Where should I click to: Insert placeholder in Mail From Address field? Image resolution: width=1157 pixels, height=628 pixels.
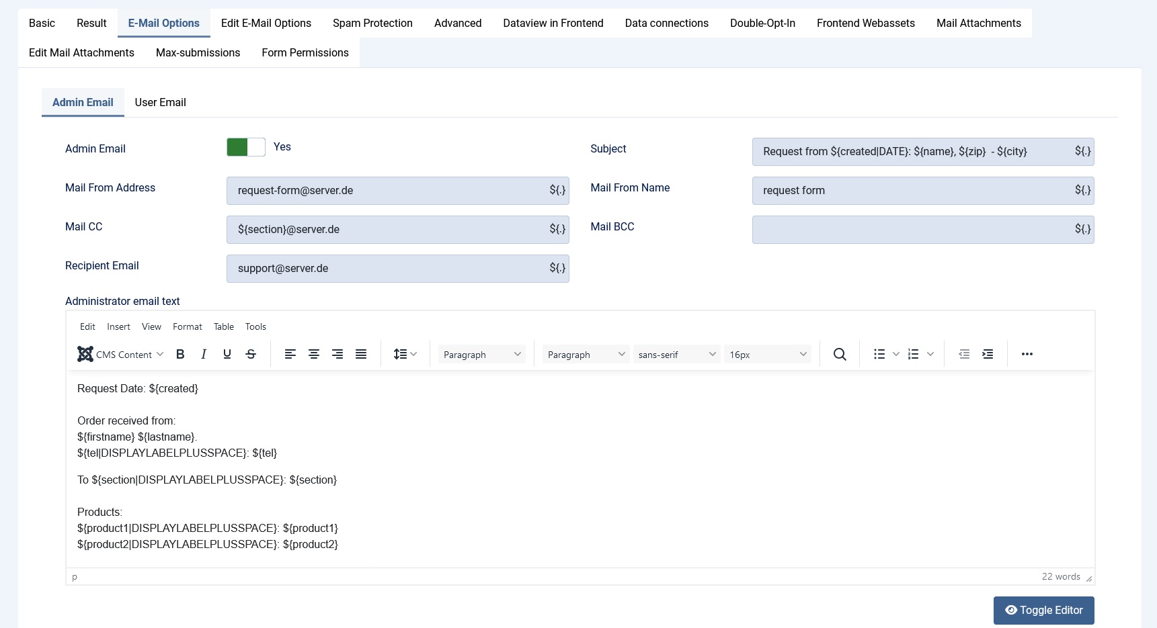pyautogui.click(x=557, y=190)
